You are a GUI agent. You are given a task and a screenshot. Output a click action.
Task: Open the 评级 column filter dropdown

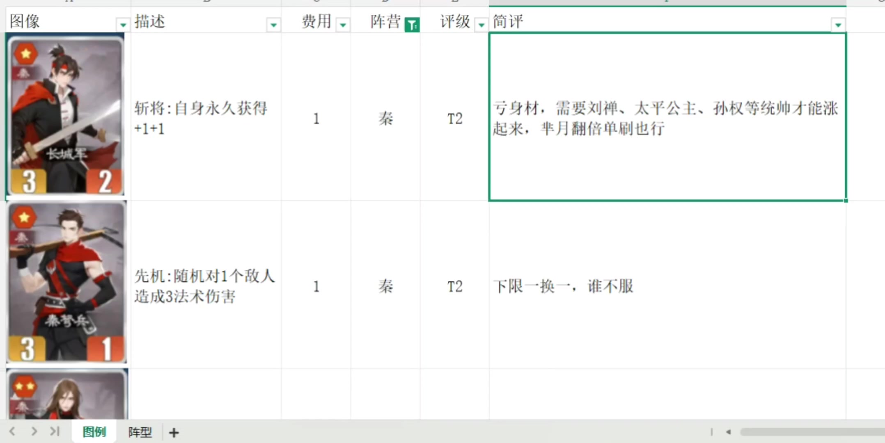pos(481,25)
